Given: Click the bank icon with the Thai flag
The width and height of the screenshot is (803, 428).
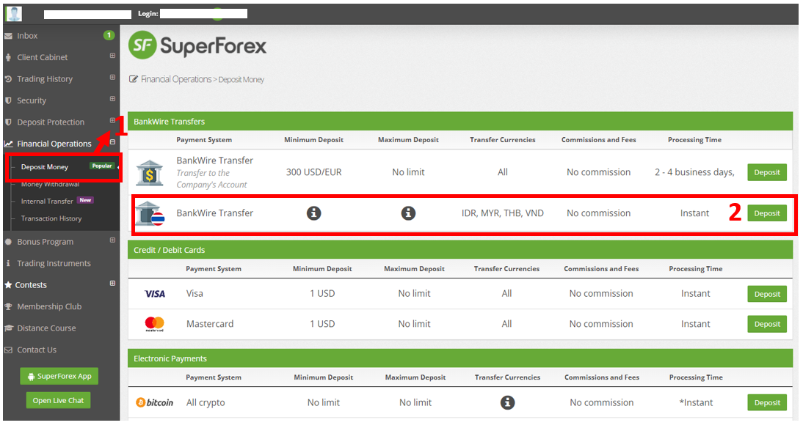Looking at the screenshot, I should (x=150, y=213).
